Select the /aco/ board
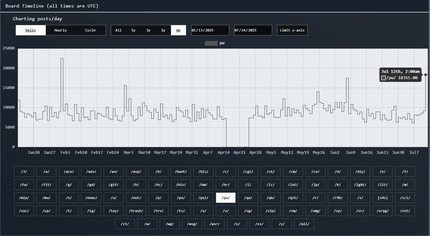This screenshot has width=430, height=236. pyautogui.click(x=69, y=172)
